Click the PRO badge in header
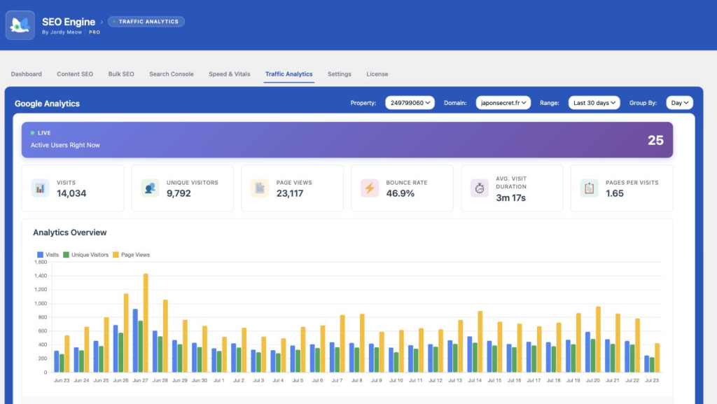This screenshot has height=404, width=717. pyautogui.click(x=95, y=32)
